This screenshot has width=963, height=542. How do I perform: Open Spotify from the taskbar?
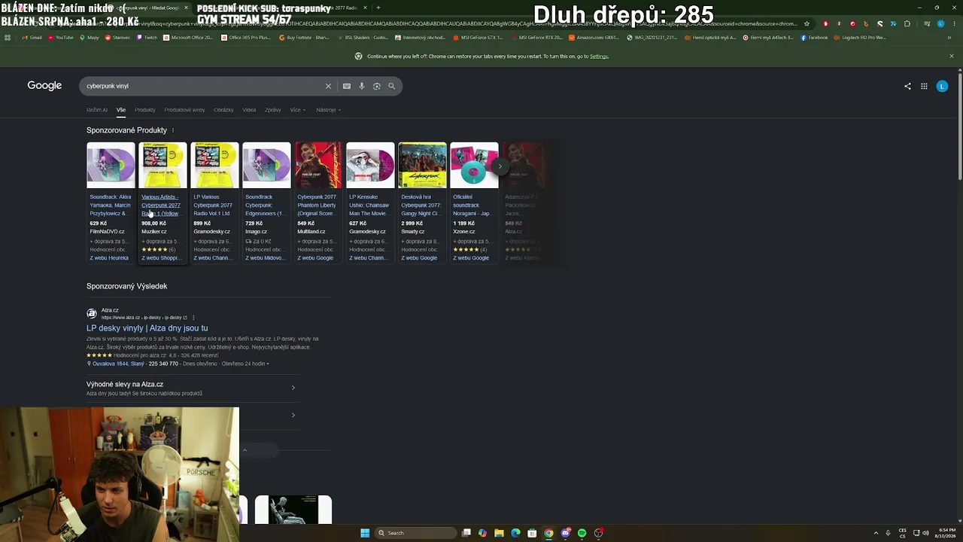coord(582,533)
